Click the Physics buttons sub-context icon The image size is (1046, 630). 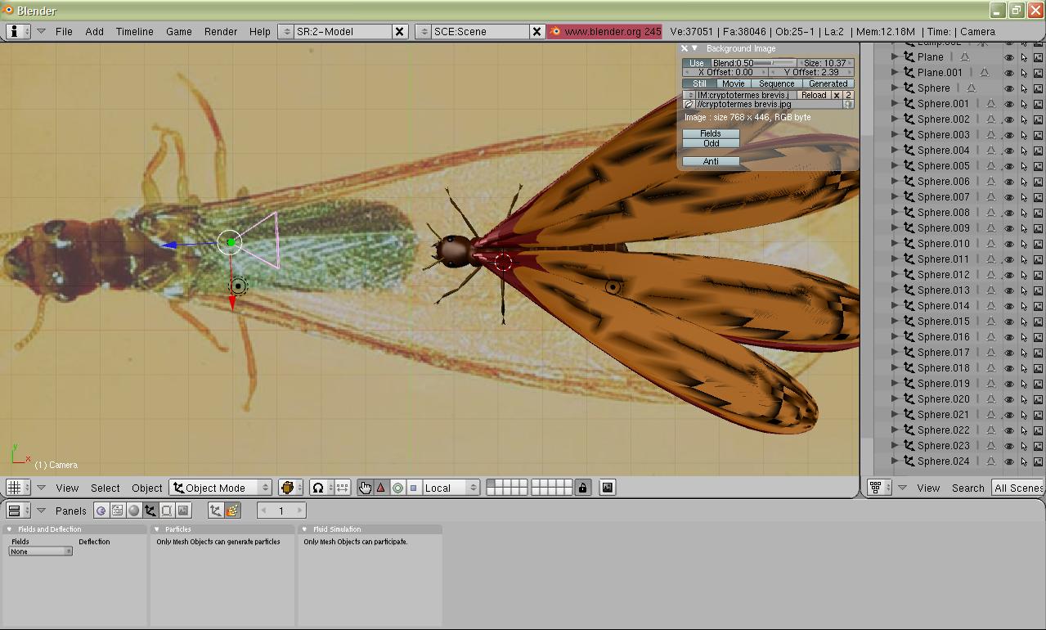[232, 511]
